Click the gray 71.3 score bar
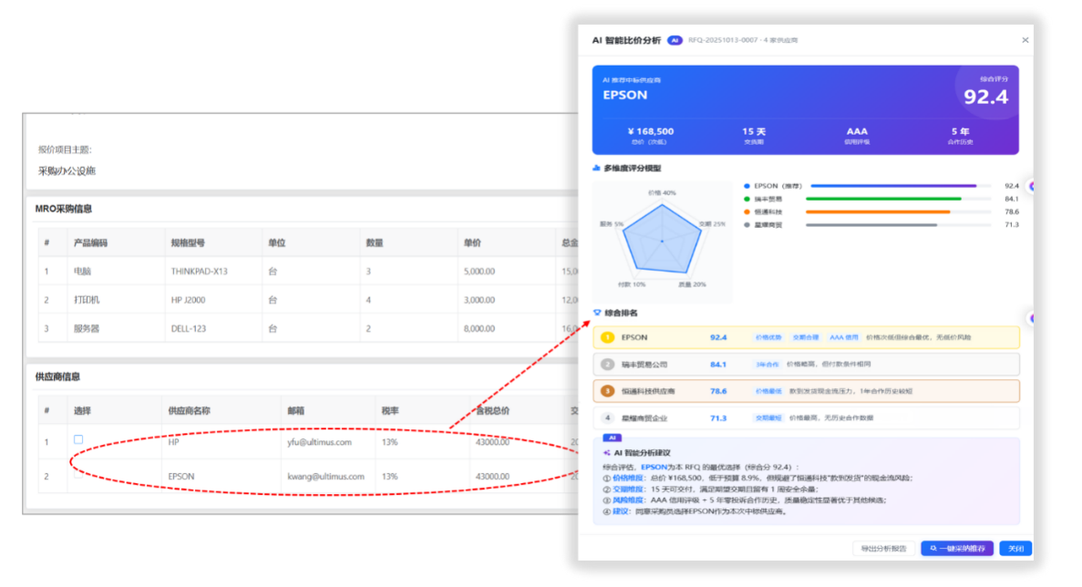This screenshot has width=1082, height=587. click(871, 225)
